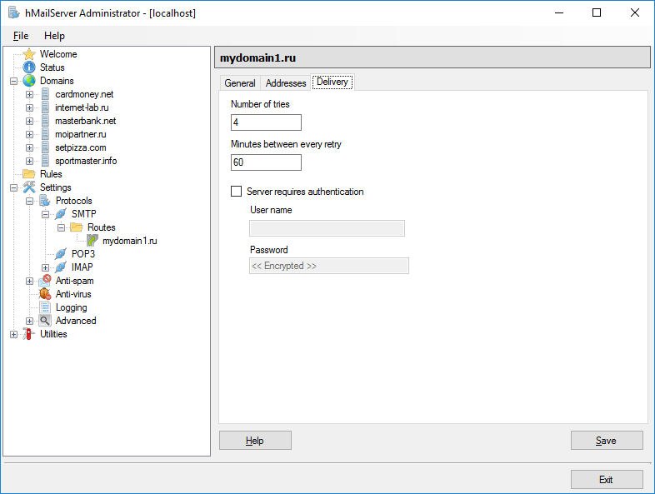Expand the IMAP tree node
Image resolution: width=655 pixels, height=494 pixels.
[45, 267]
